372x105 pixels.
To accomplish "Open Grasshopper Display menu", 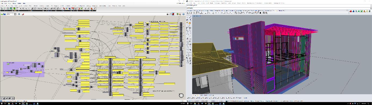I will 14,3.
